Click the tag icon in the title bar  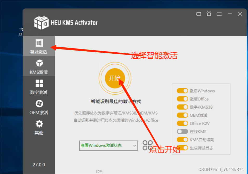click(198, 14)
